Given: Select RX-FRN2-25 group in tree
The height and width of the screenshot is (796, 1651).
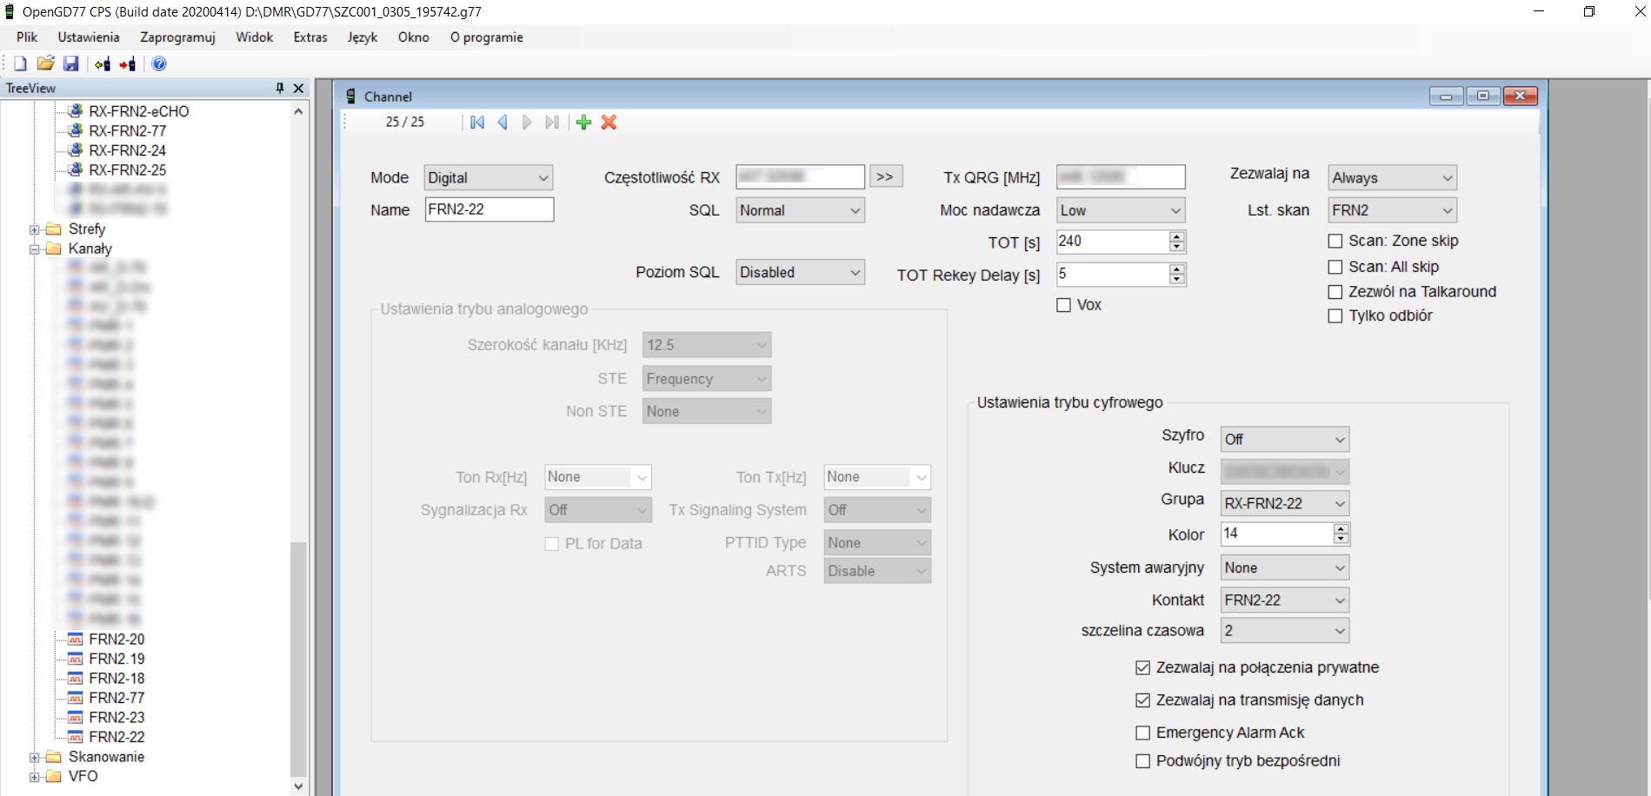Looking at the screenshot, I should click(127, 170).
